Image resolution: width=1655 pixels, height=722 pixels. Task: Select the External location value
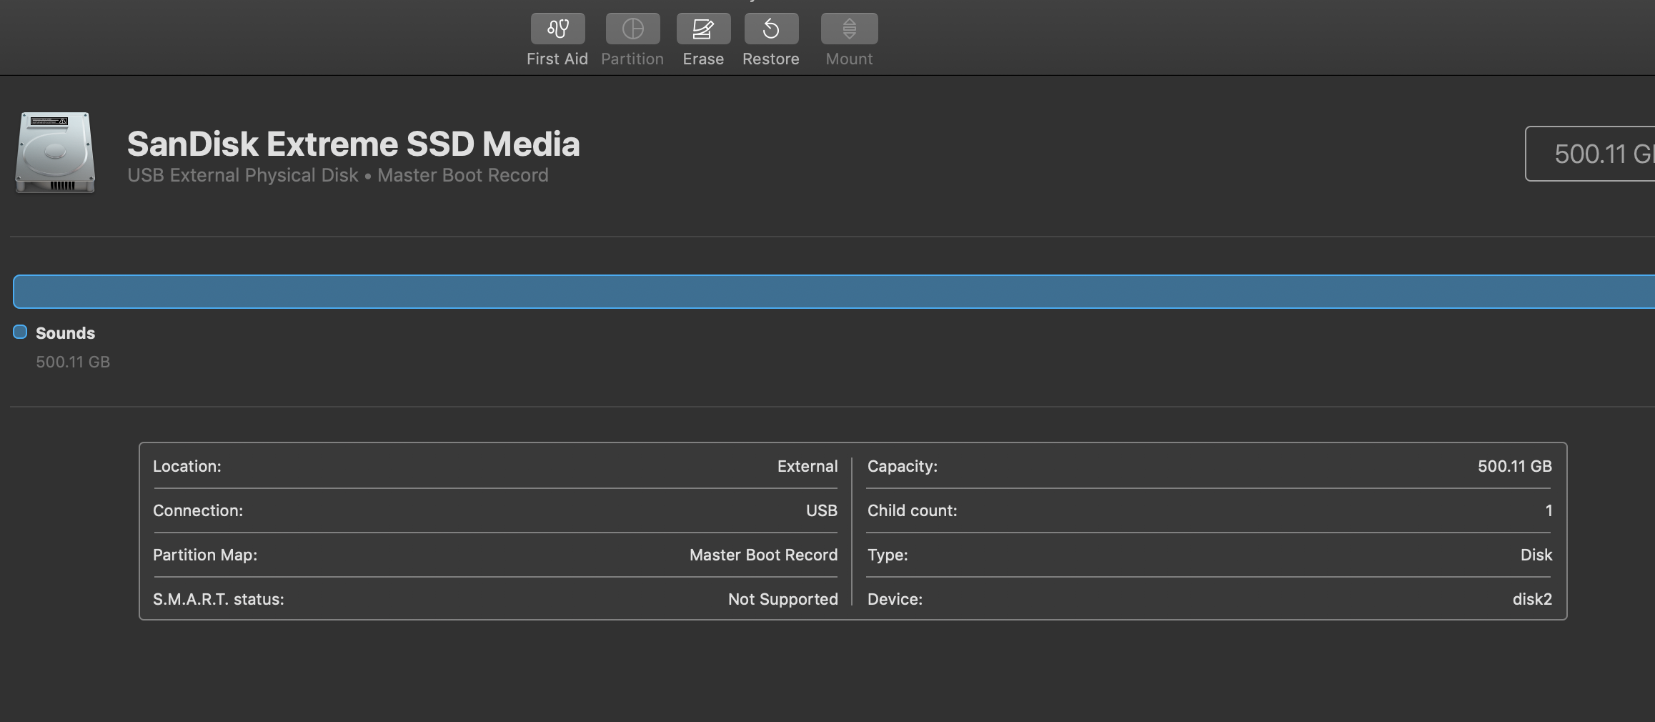[x=807, y=466]
